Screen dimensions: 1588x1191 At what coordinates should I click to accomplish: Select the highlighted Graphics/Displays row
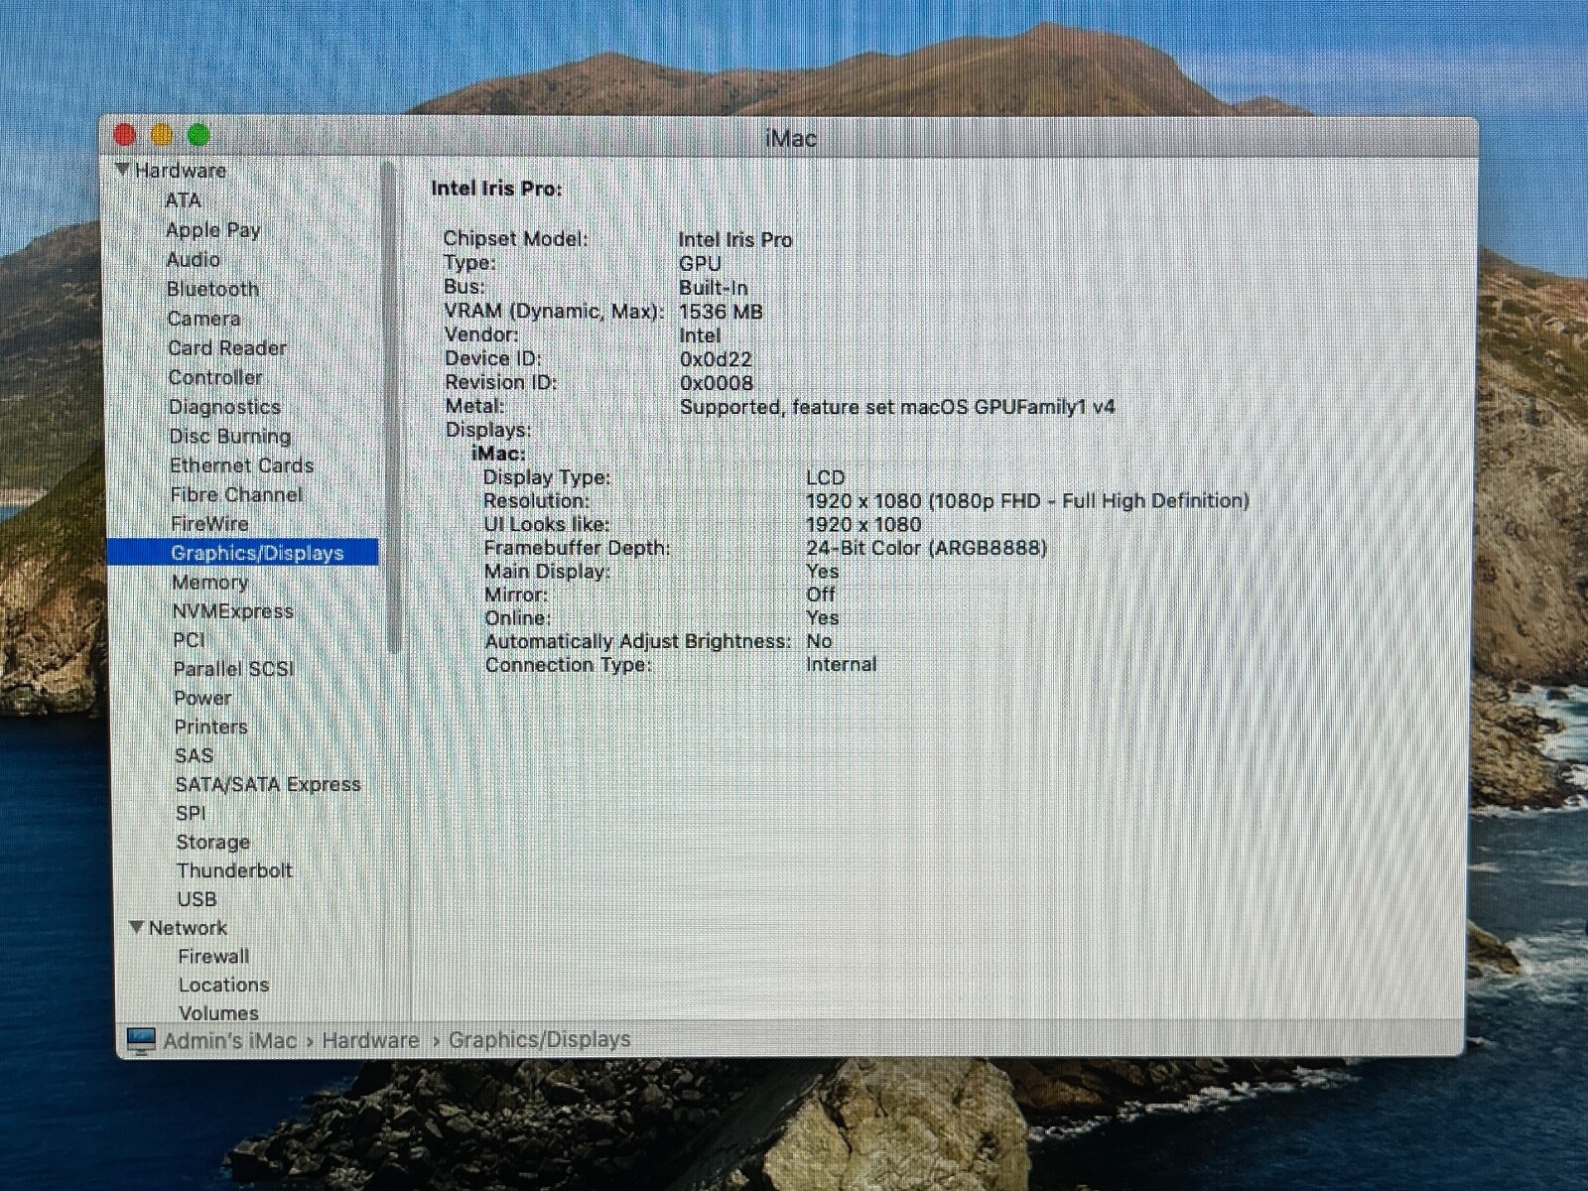coord(242,552)
